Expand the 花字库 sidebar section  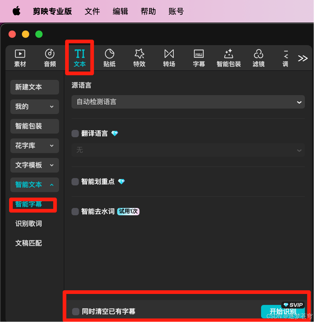[35, 145]
